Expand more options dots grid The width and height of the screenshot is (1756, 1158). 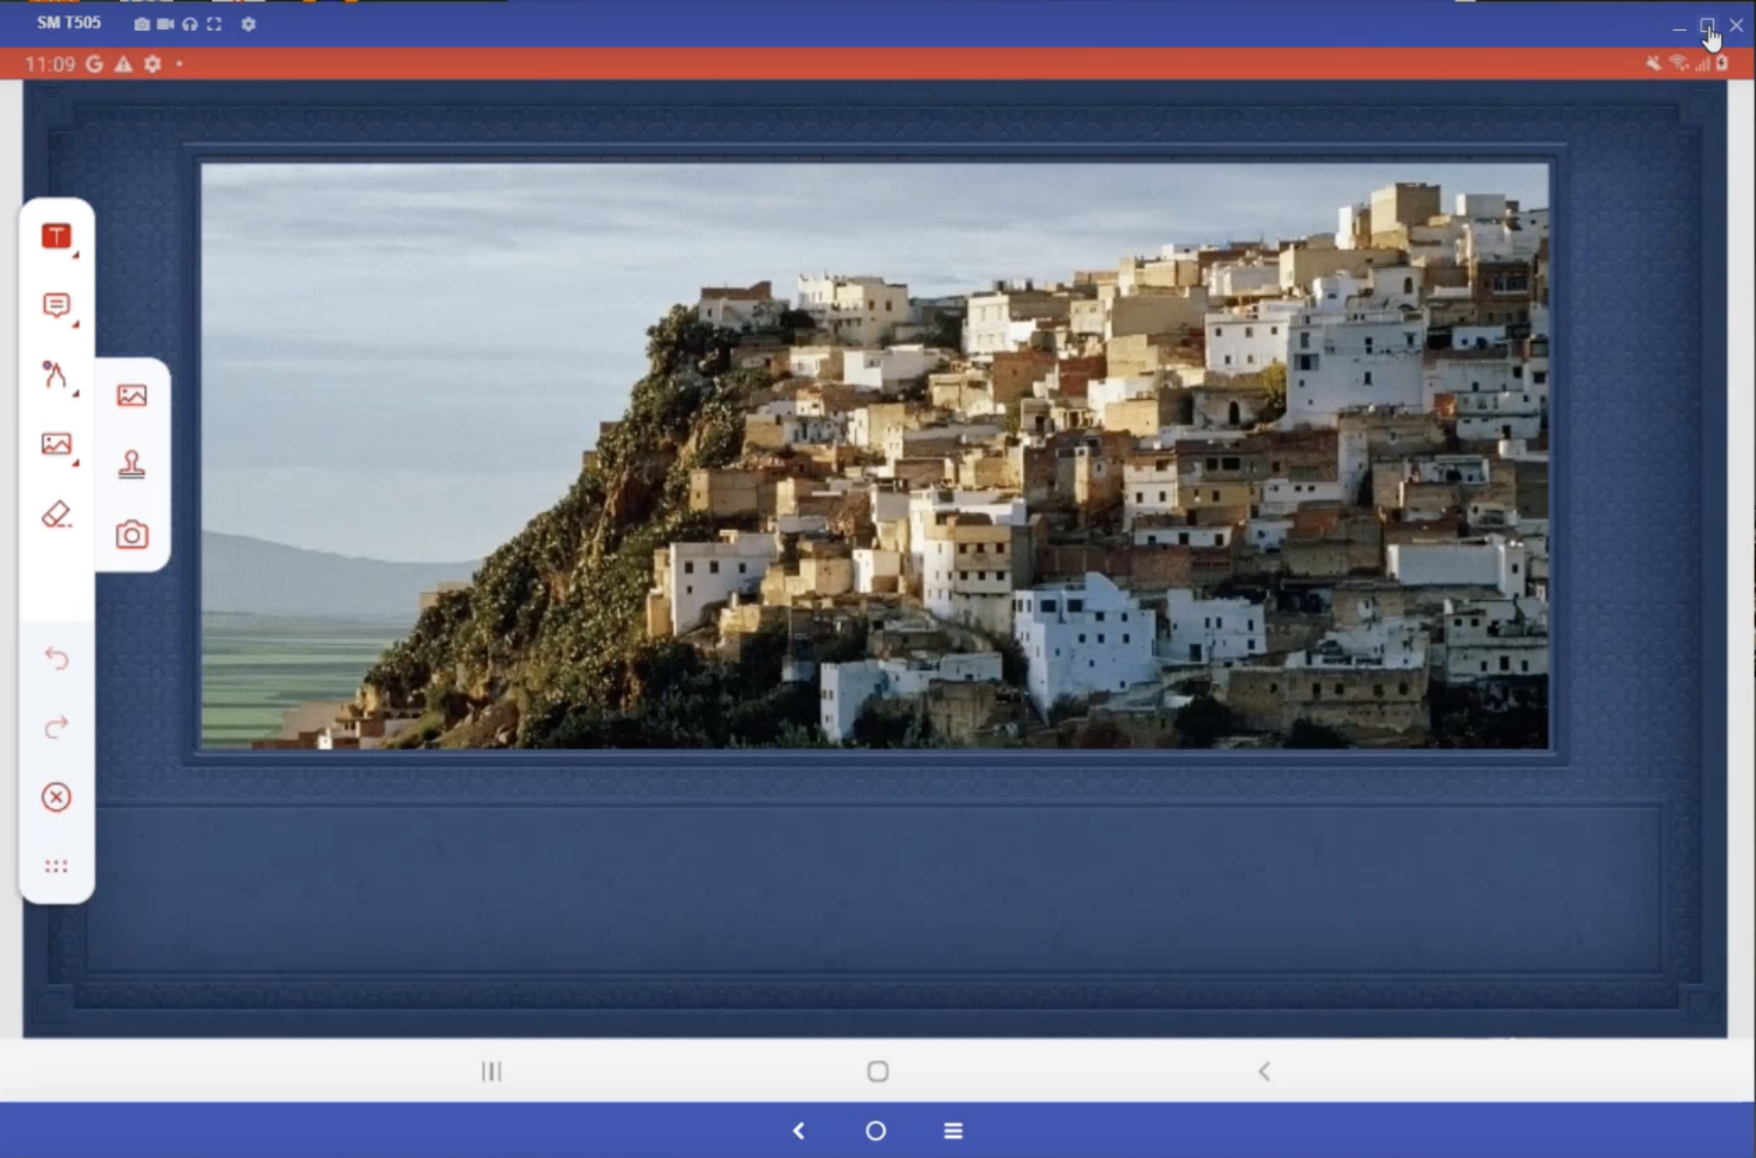[56, 866]
